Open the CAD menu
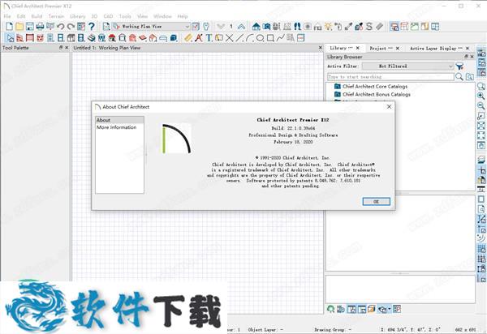The width and height of the screenshot is (487, 334). (x=108, y=16)
